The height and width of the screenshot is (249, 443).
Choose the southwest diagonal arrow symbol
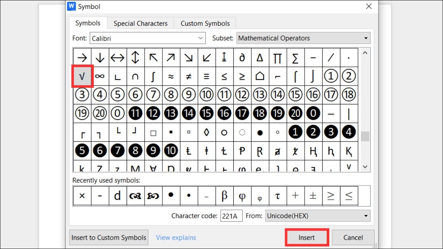click(206, 58)
